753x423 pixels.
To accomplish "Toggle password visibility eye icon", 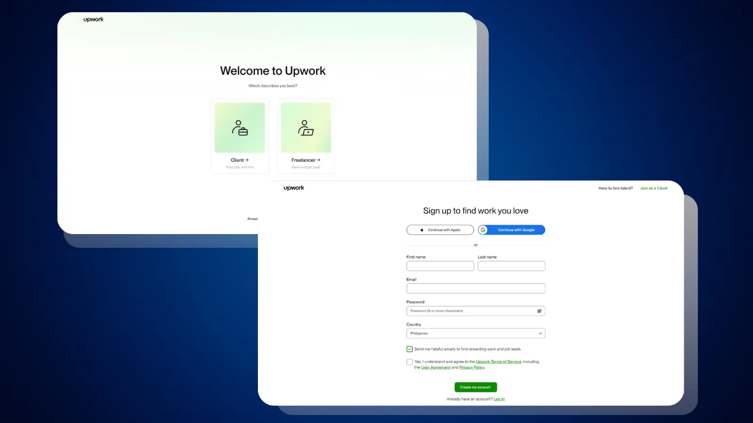I will click(539, 311).
